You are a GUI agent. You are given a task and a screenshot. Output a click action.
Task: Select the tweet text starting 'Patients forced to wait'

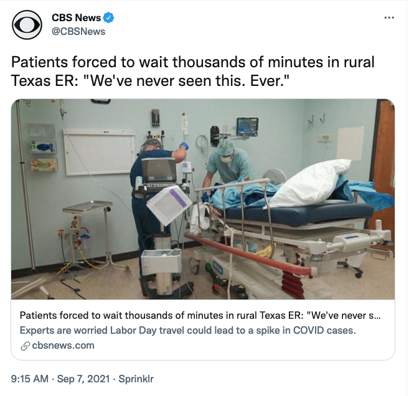[192, 71]
